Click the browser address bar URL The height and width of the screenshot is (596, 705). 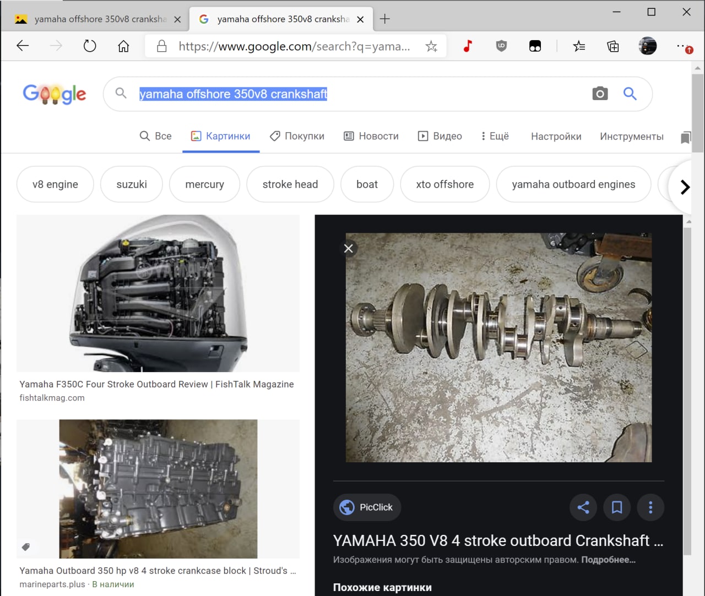tap(294, 46)
